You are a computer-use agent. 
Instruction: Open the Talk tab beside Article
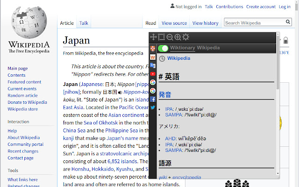pyautogui.click(x=84, y=23)
